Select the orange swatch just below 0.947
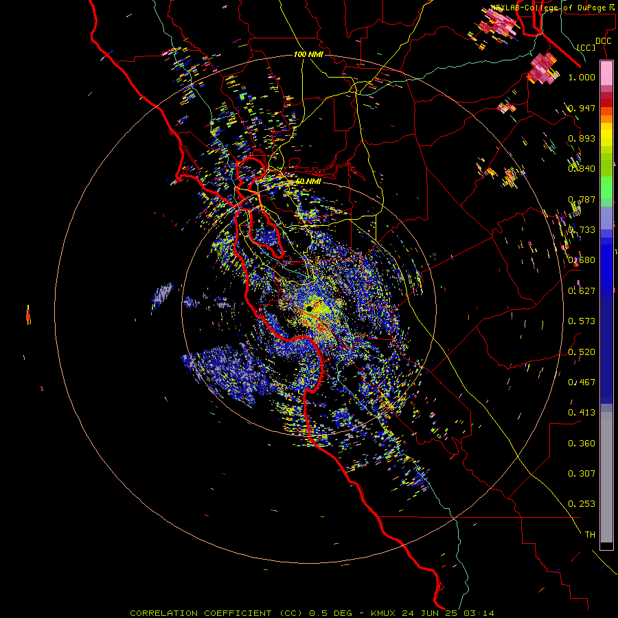This screenshot has height=618, width=618. [x=606, y=119]
